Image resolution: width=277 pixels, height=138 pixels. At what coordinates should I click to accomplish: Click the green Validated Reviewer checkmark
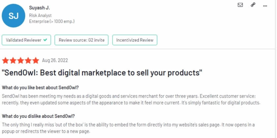(45, 40)
